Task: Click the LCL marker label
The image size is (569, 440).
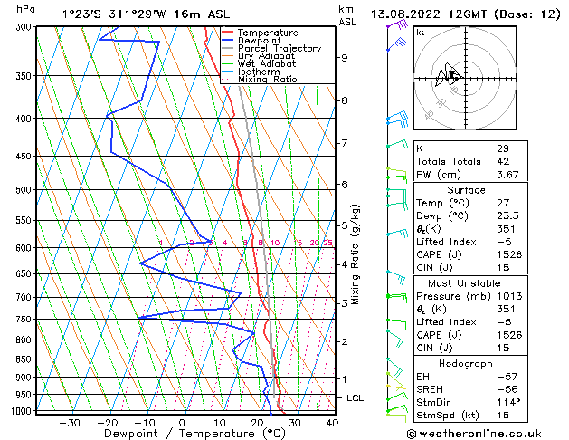Action: click(355, 398)
